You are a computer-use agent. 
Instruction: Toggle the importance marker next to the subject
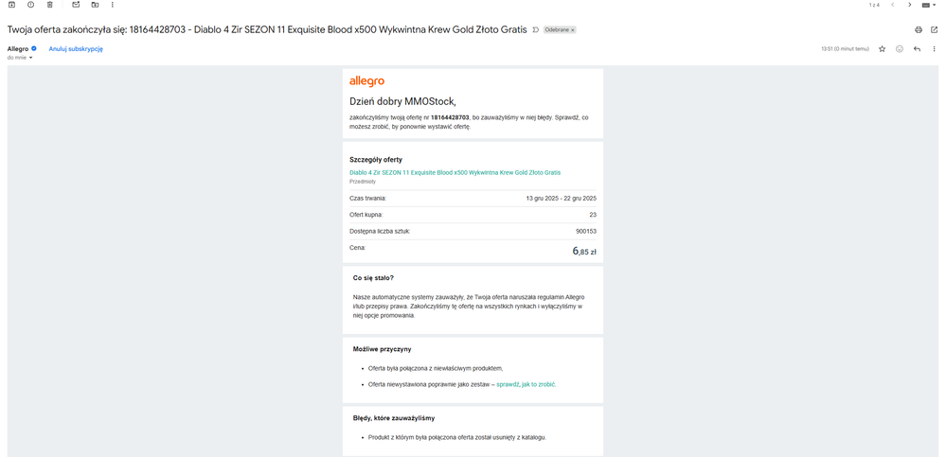coord(536,30)
